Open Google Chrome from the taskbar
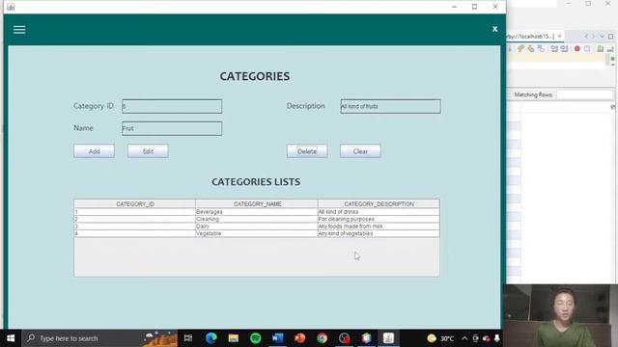This screenshot has width=618, height=347. click(322, 338)
